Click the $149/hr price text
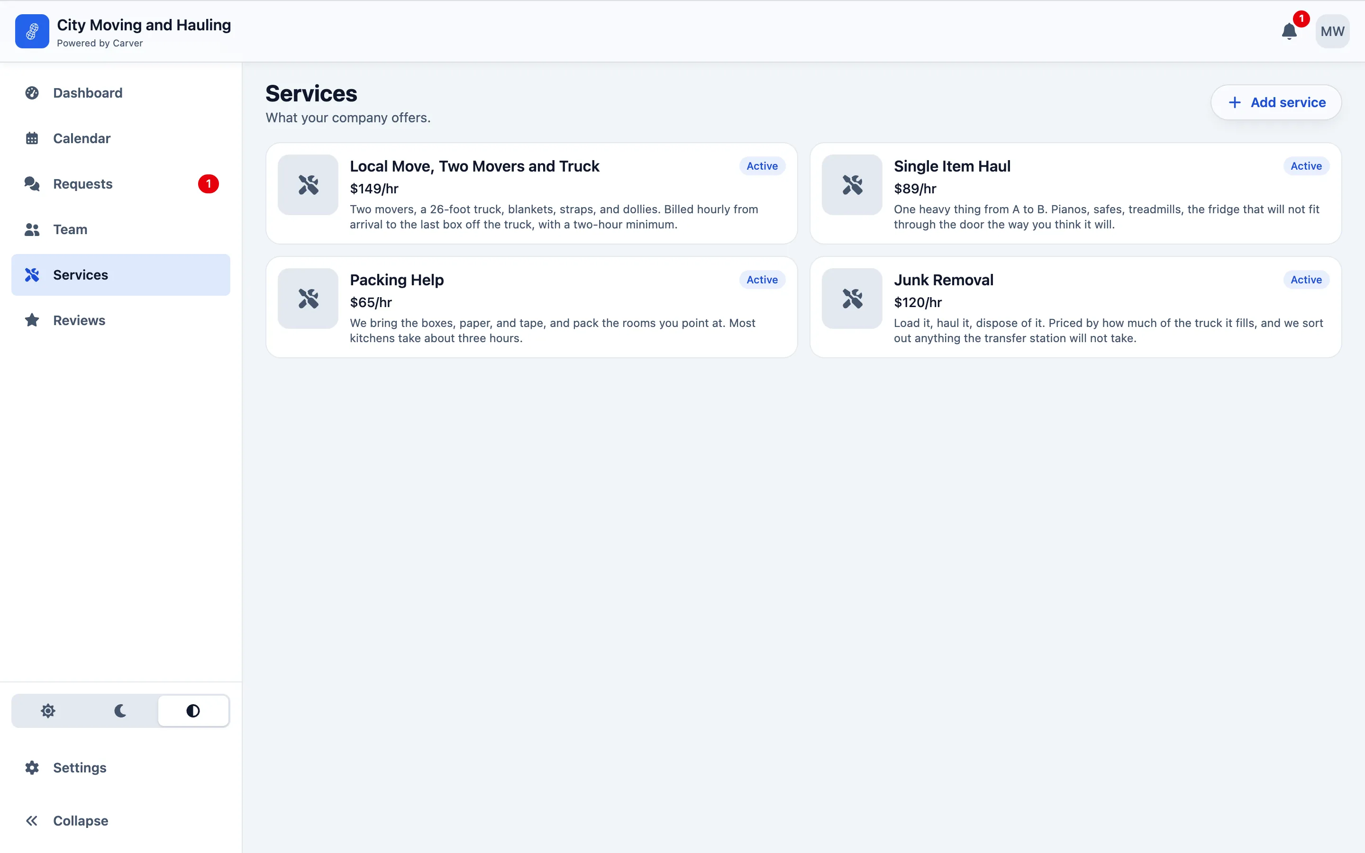1365x853 pixels. click(x=374, y=189)
